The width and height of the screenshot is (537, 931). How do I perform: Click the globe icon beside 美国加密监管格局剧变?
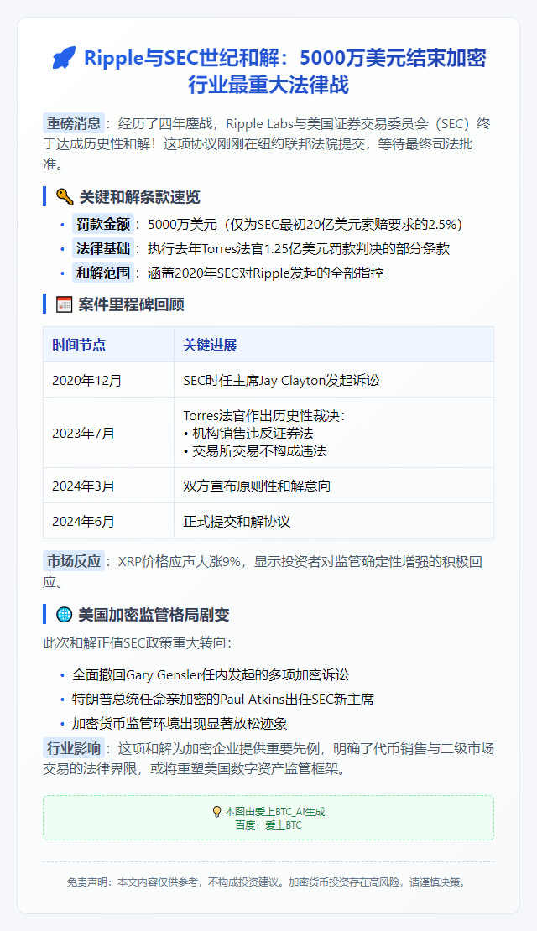pyautogui.click(x=64, y=615)
